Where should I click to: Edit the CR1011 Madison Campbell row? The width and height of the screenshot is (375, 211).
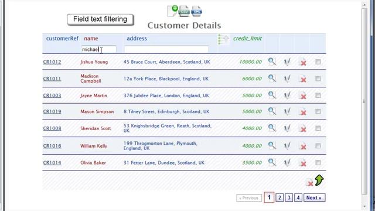point(287,79)
